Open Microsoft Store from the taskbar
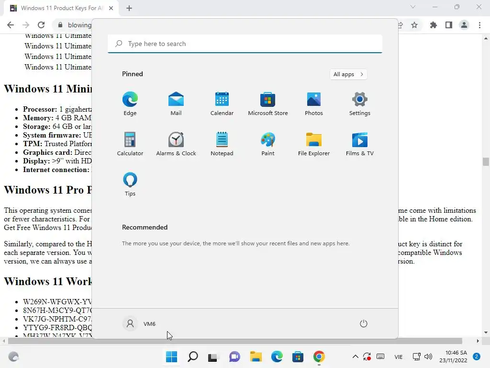This screenshot has width=490, height=368. 298,356
